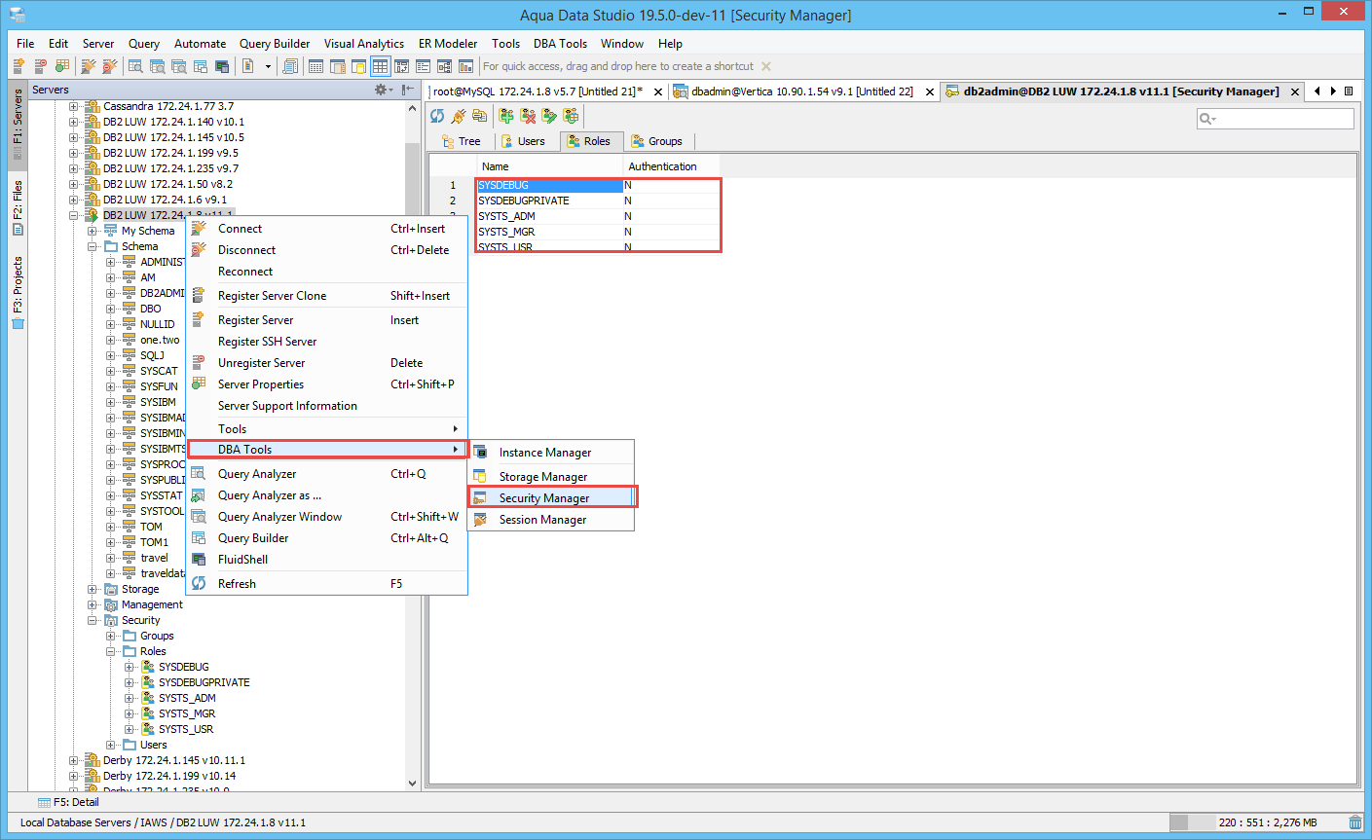Open the F3: Projects side panel
Screen dimensions: 1372x840
point(18,292)
